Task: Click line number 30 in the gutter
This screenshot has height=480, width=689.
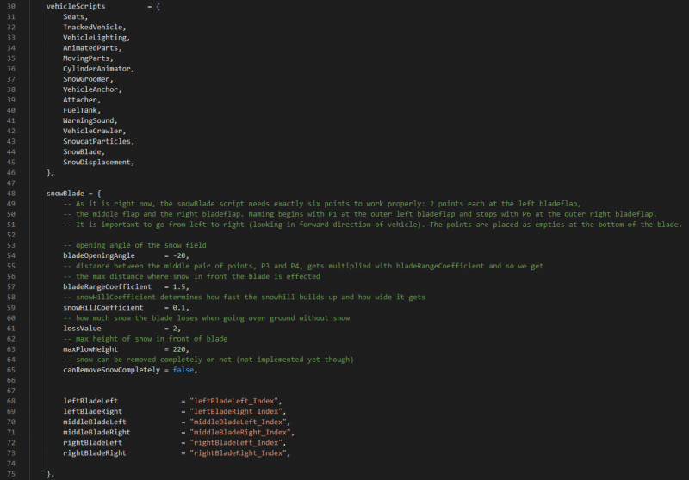Action: pyautogui.click(x=9, y=7)
